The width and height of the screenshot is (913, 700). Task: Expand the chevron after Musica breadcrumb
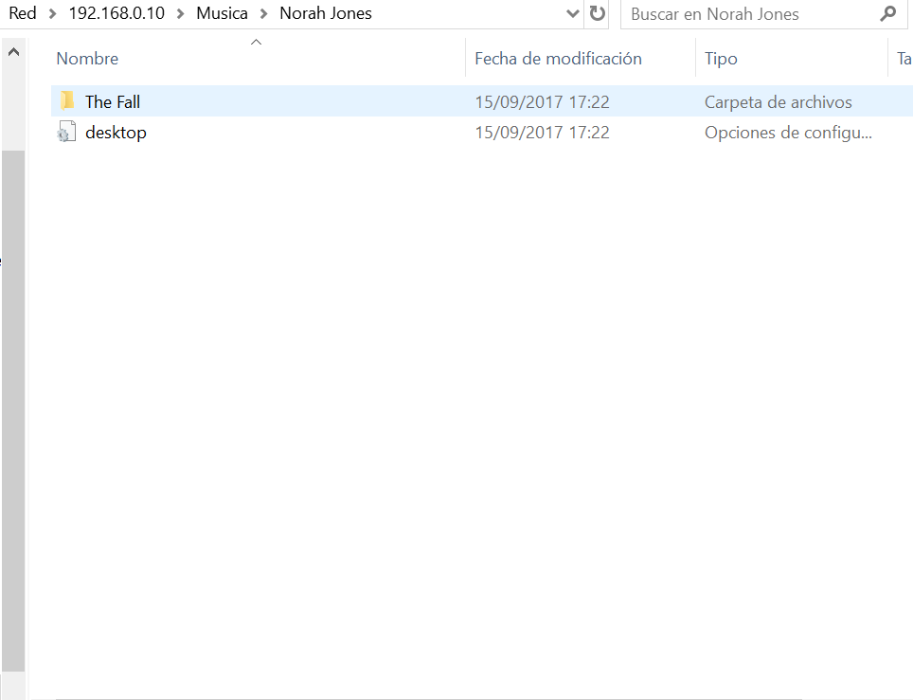coord(264,13)
